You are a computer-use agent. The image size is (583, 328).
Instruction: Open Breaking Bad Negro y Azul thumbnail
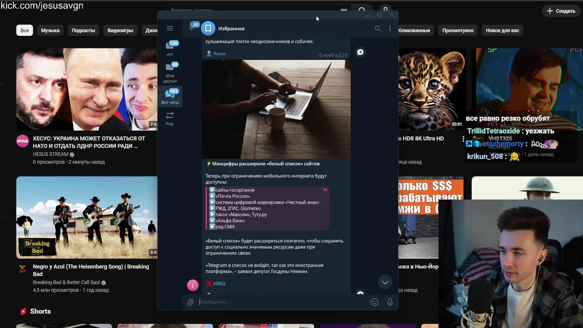click(87, 217)
